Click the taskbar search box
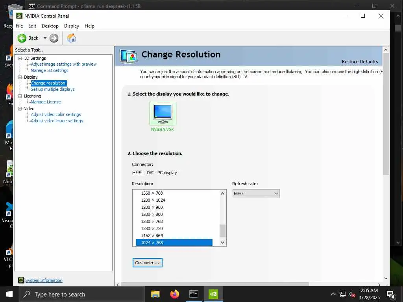403x302 pixels. [82, 294]
